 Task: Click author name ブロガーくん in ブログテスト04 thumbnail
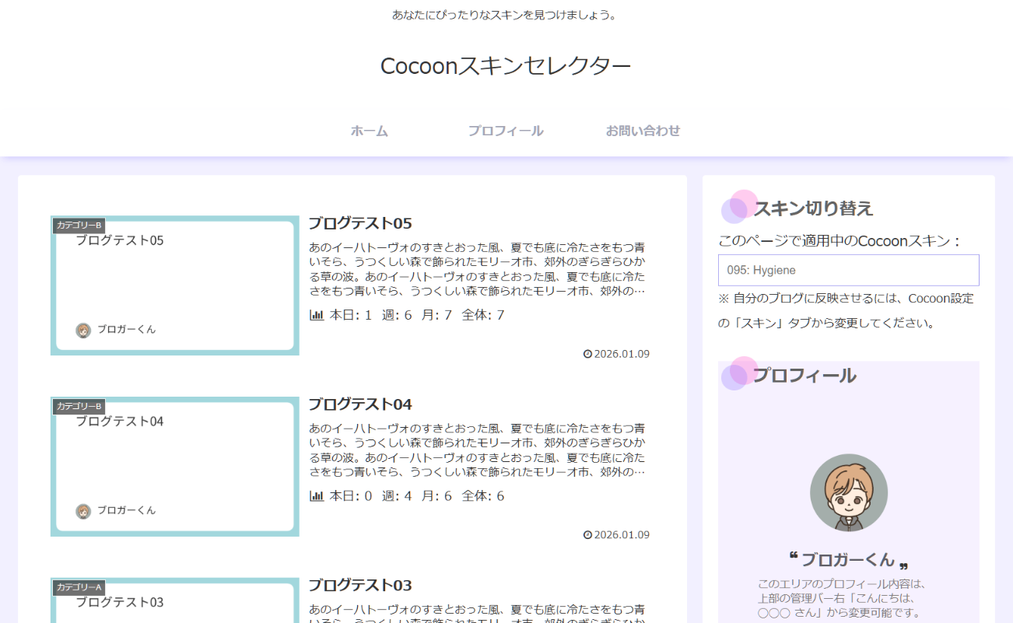[126, 510]
